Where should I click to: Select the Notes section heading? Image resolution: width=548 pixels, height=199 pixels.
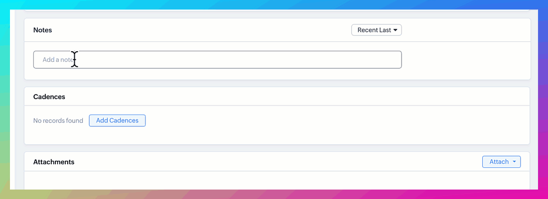(42, 30)
